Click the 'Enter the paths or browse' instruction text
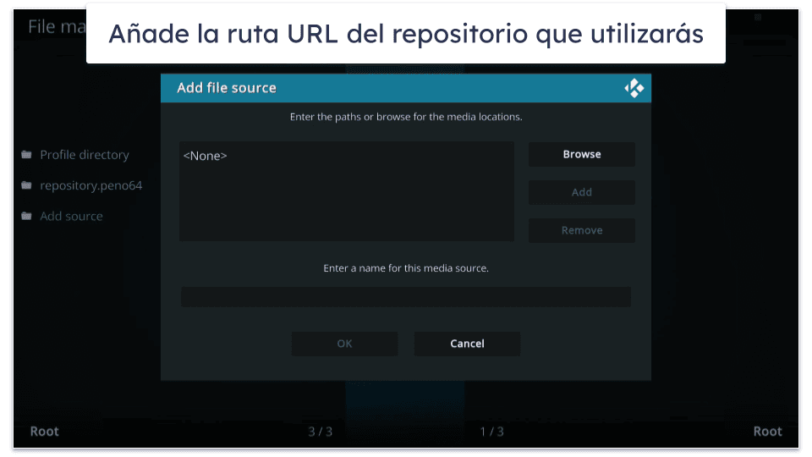 click(406, 117)
